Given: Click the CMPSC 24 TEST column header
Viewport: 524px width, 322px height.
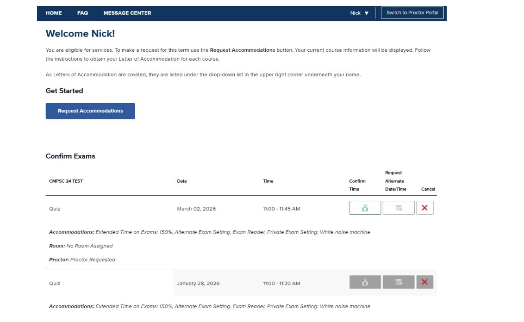Looking at the screenshot, I should click(65, 181).
